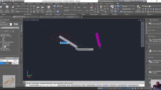
Task: Open the Single viewport dropdown
Action: coord(133,12)
